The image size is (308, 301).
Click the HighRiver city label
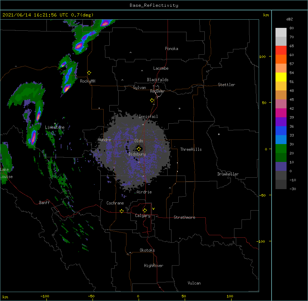tap(154, 266)
